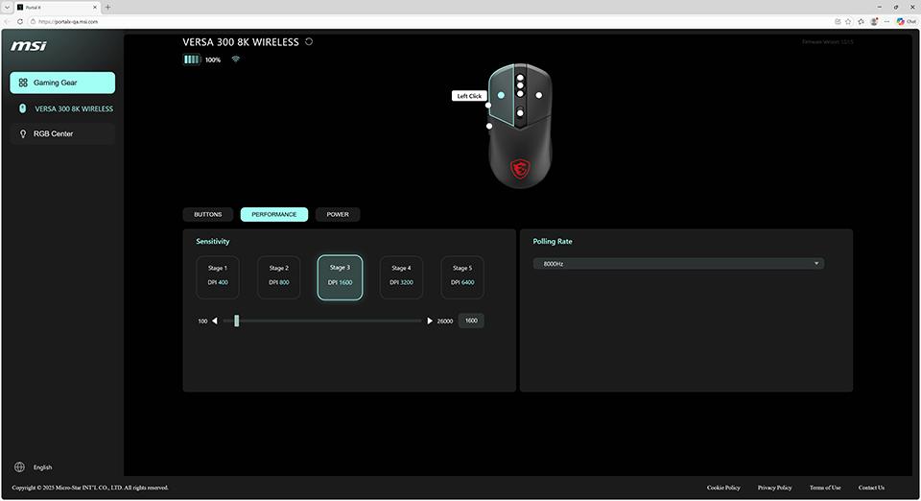
Task: Close the Portal X browser tab
Action: [95, 8]
